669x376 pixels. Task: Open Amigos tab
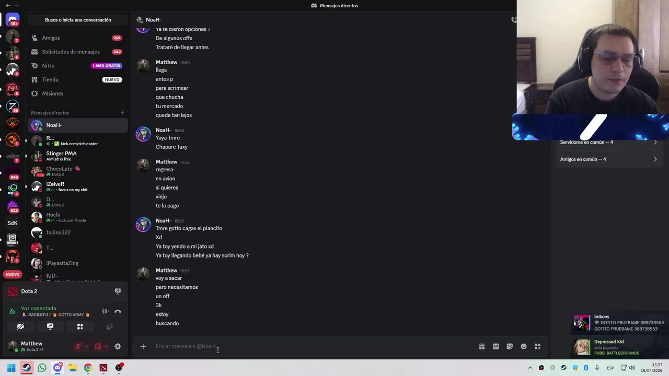click(x=78, y=38)
